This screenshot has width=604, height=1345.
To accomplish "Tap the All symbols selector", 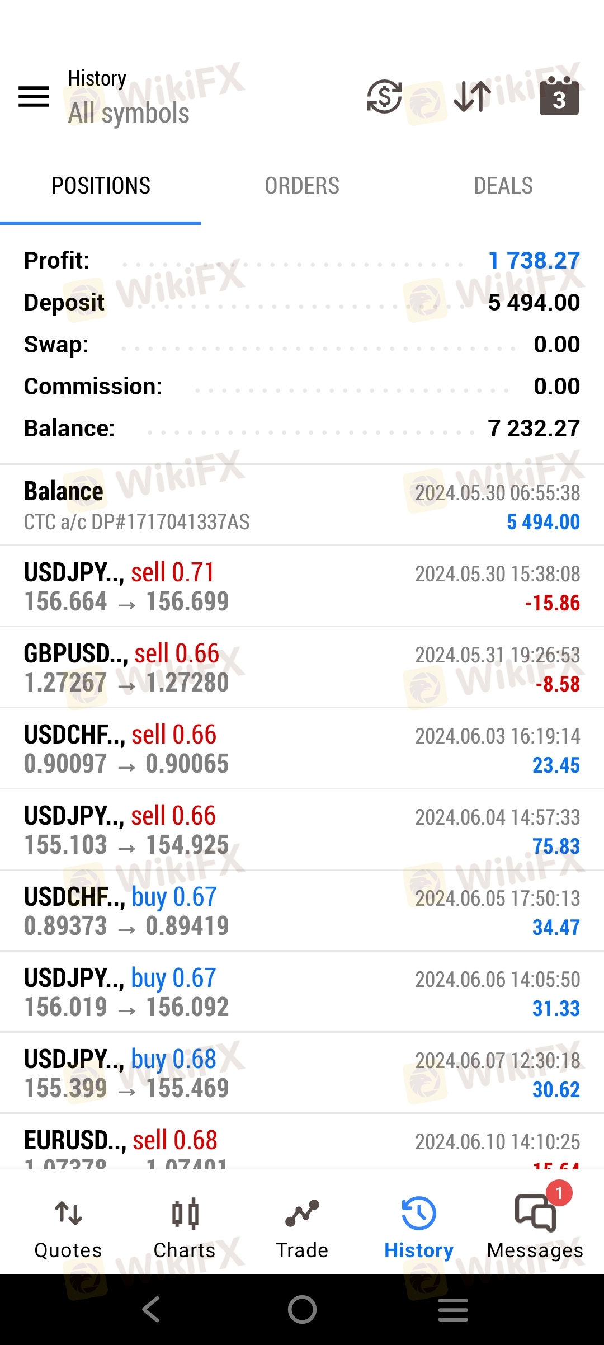I will [x=129, y=113].
